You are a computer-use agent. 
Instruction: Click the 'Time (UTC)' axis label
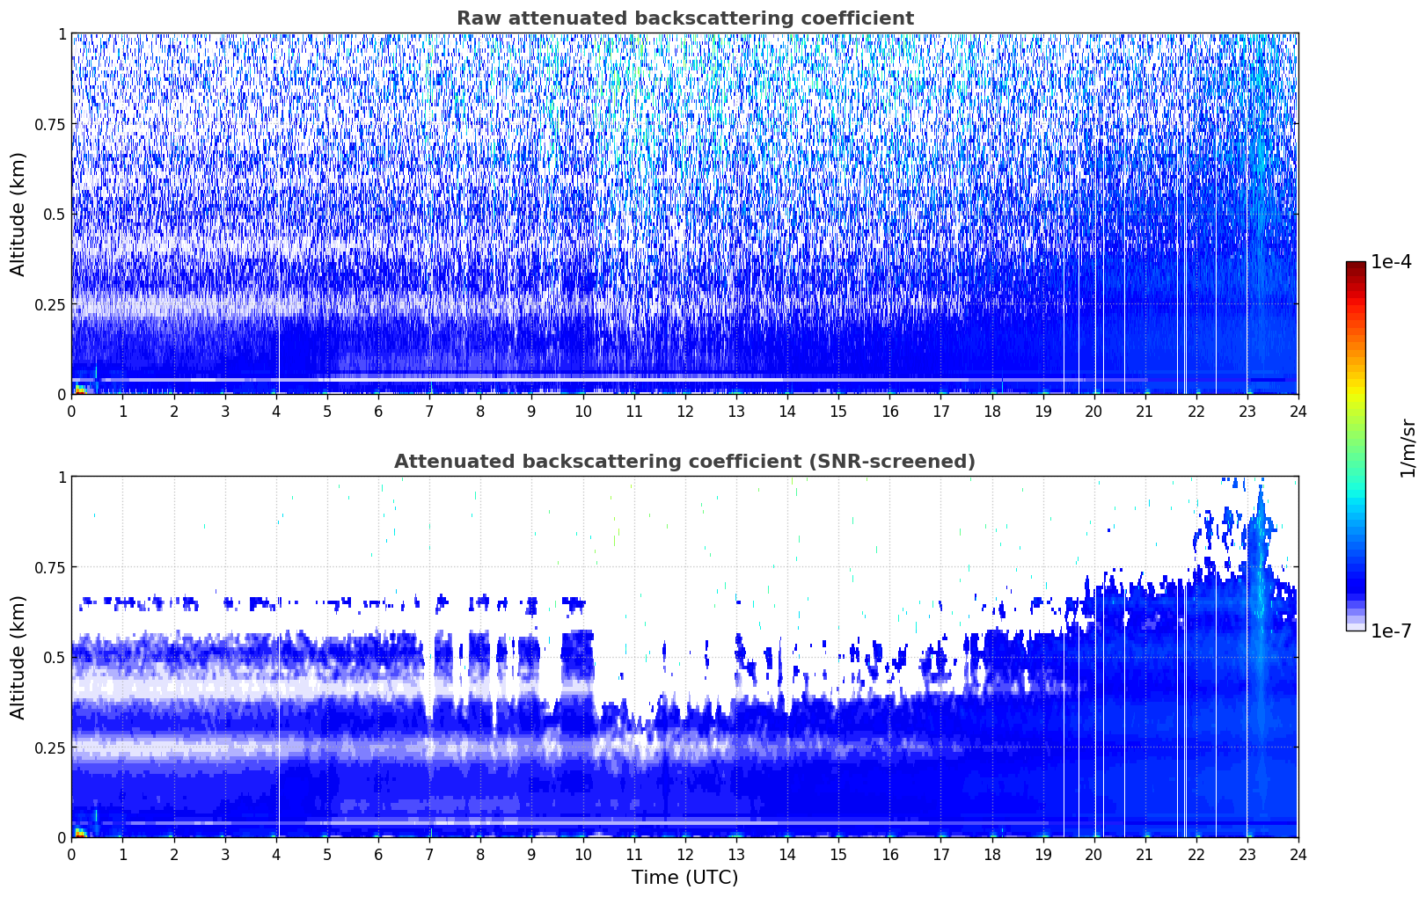click(x=684, y=878)
